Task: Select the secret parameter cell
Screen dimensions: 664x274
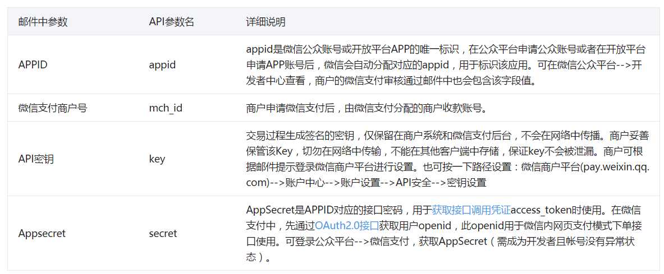Action: (x=163, y=234)
